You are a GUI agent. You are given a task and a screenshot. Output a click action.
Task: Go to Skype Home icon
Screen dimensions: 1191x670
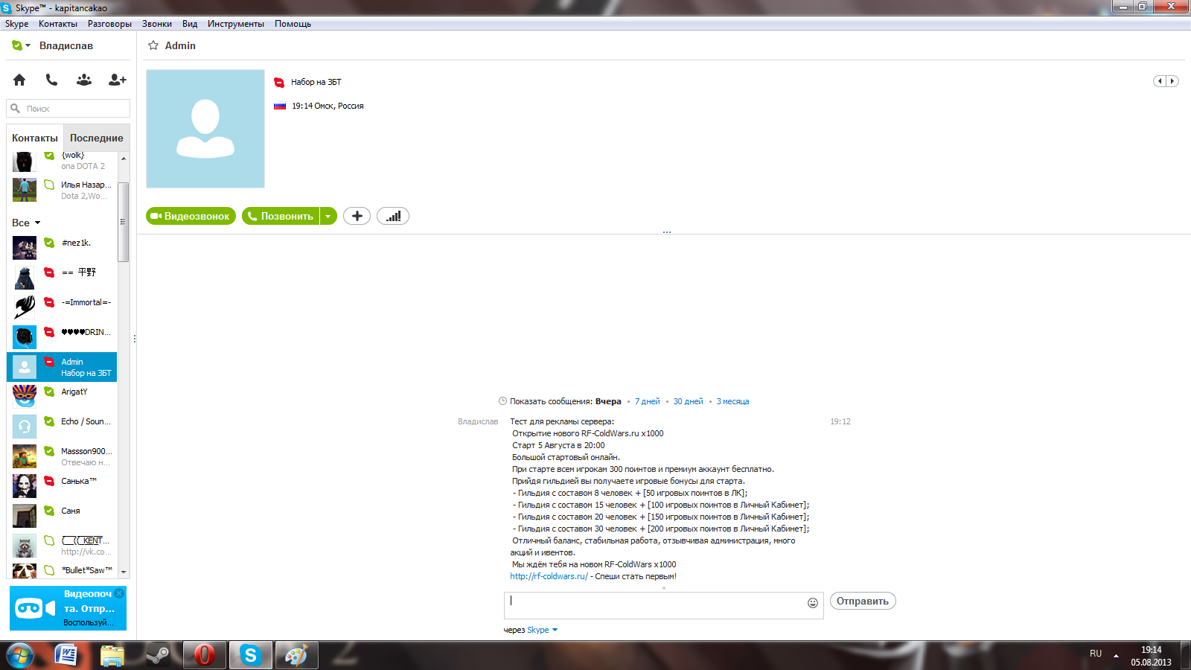19,80
